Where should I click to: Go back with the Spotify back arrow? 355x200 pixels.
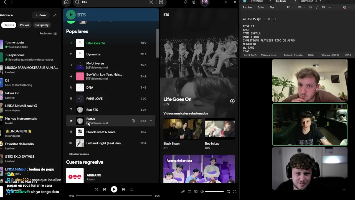click(5, 2)
